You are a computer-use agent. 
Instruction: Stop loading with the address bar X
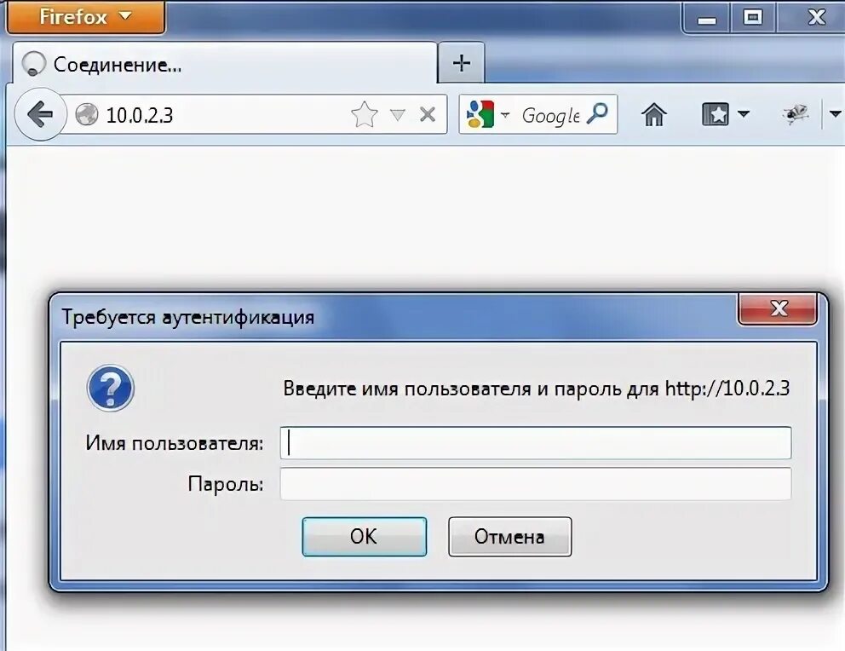point(428,114)
